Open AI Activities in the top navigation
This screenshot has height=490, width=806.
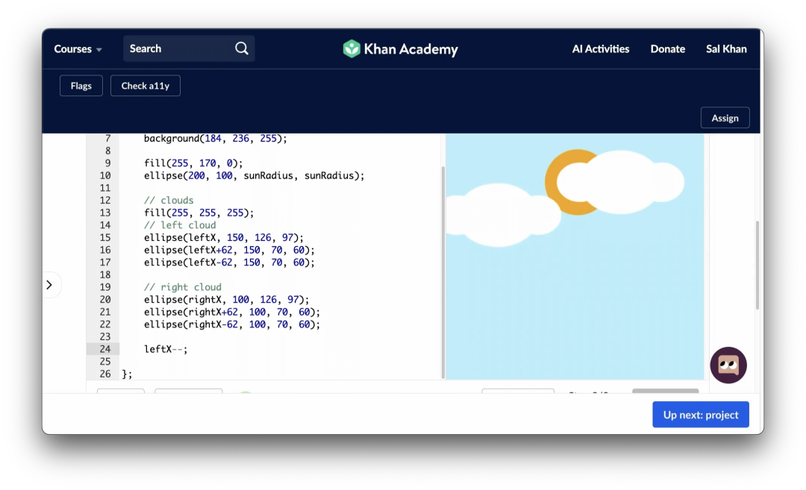600,48
